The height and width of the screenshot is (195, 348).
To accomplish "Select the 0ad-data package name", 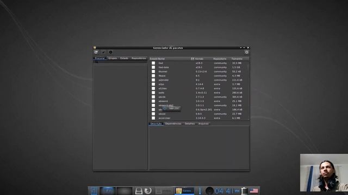I will [164, 67].
